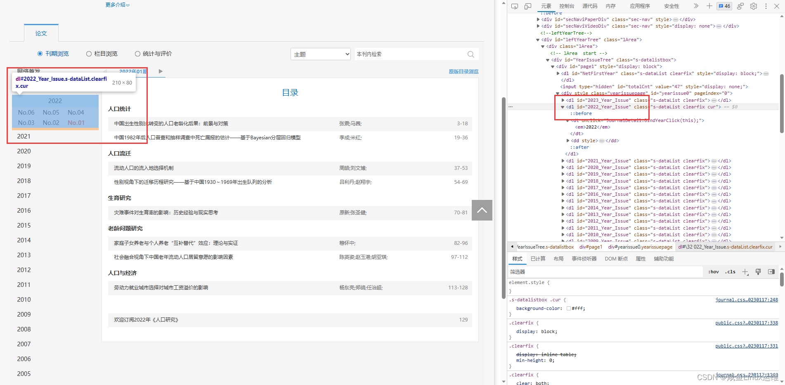The image size is (785, 385).
Task: Add a new DevTools tool tab
Action: click(x=709, y=6)
